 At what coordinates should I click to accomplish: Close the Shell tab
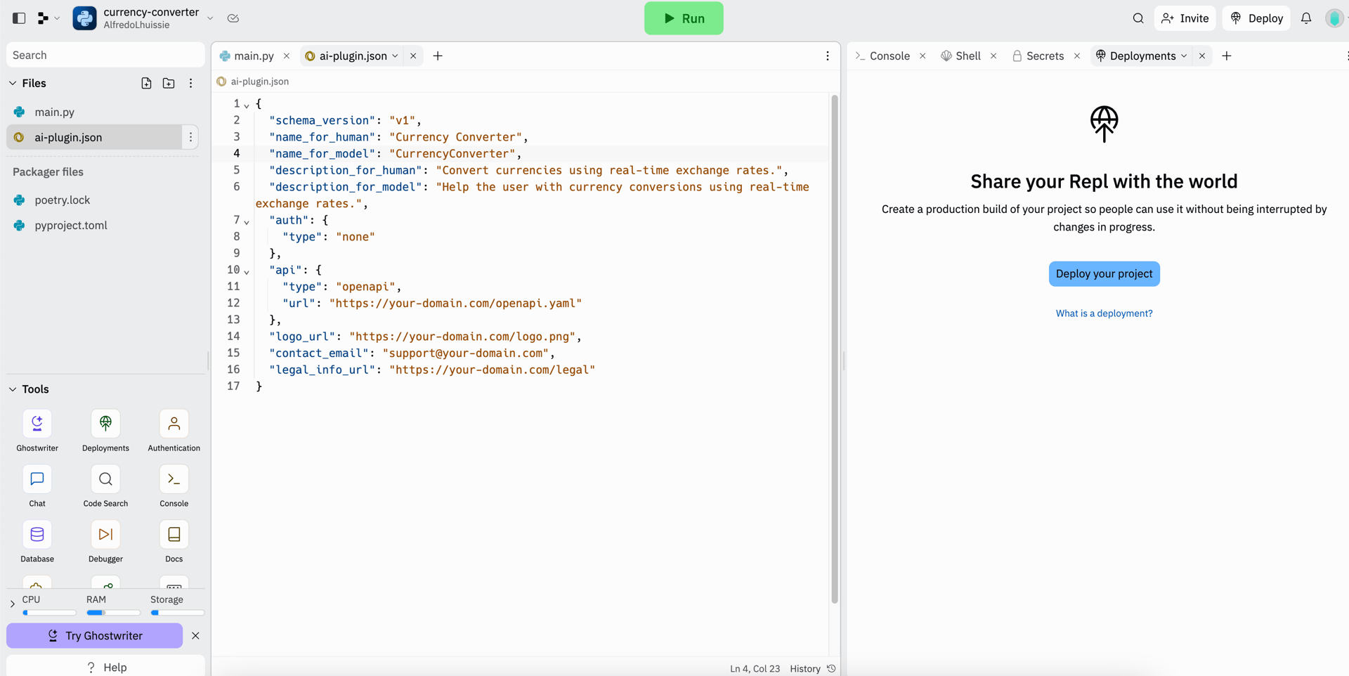993,56
